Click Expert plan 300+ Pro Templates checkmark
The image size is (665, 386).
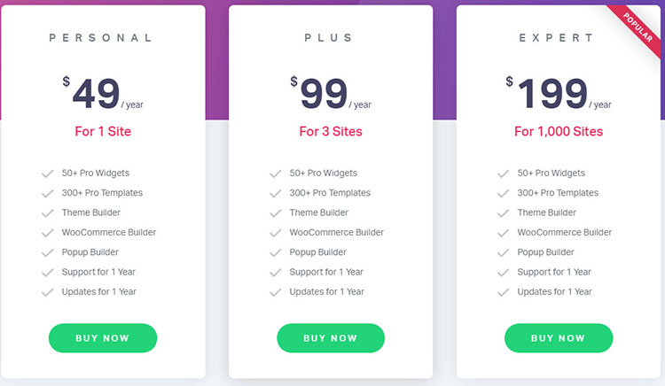504,193
